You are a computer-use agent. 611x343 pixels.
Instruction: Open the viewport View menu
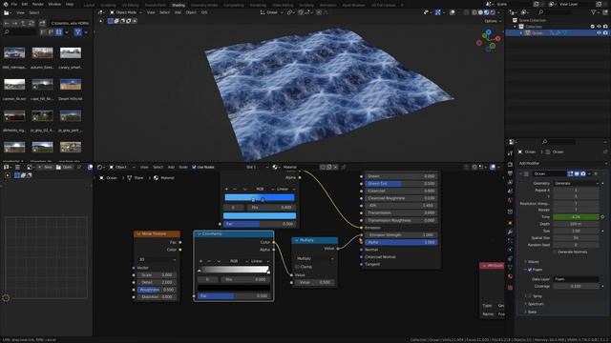[151, 12]
